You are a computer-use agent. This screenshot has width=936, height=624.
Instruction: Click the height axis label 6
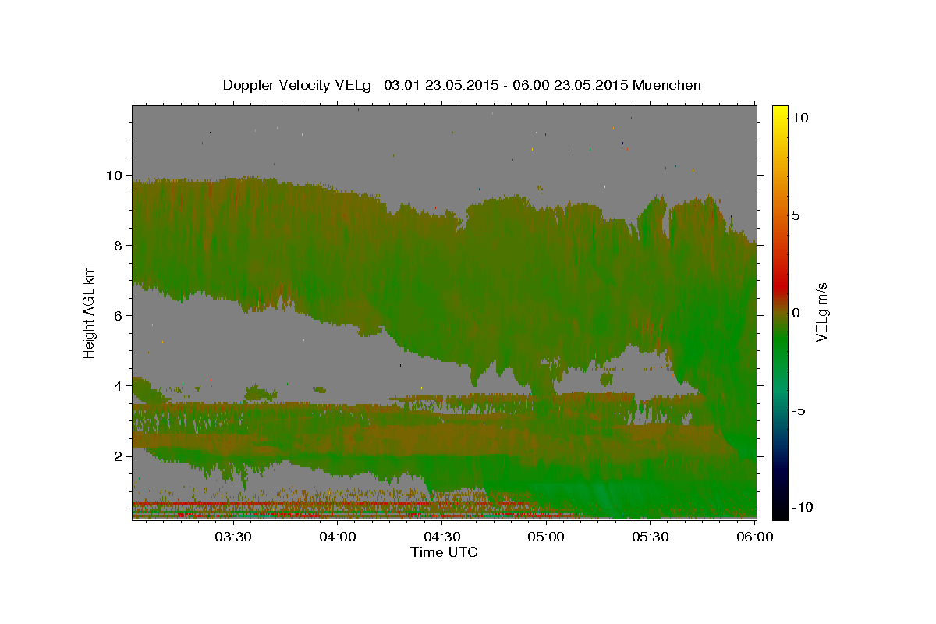tap(119, 316)
